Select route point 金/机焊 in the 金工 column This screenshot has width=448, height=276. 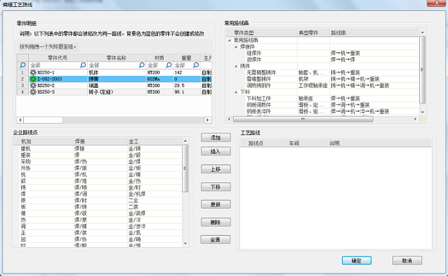pos(137,194)
